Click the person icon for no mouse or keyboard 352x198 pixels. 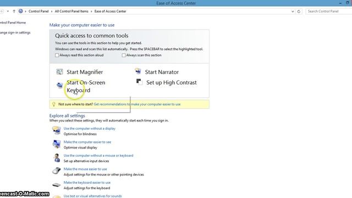click(x=57, y=158)
